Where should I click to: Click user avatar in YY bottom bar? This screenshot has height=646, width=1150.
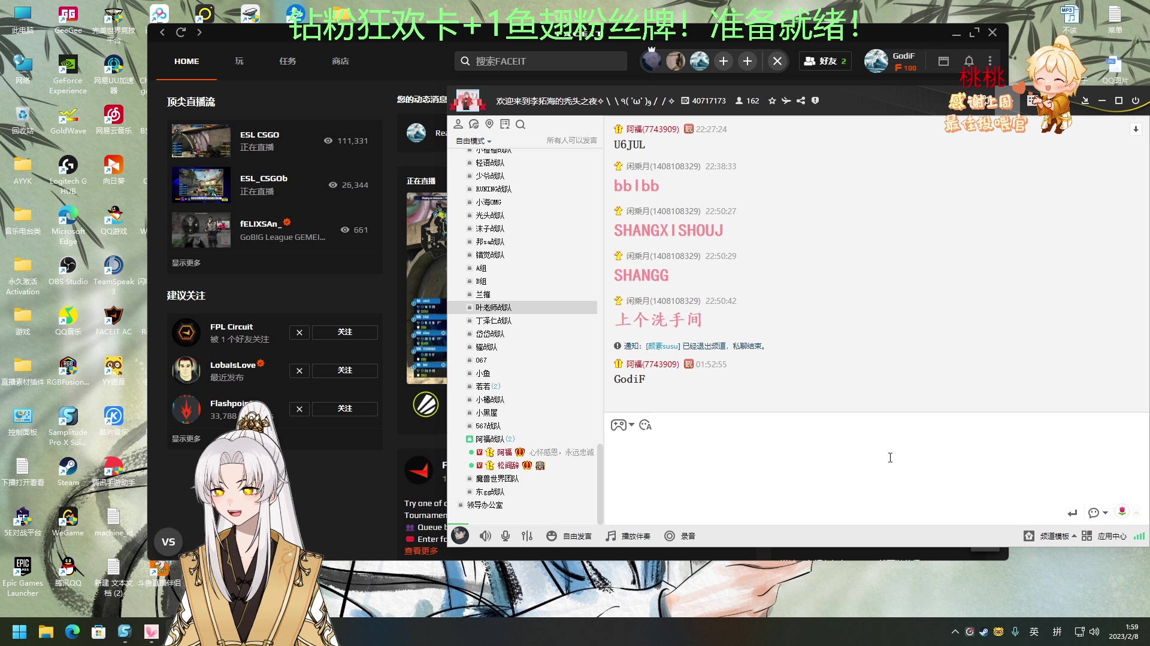pos(460,535)
